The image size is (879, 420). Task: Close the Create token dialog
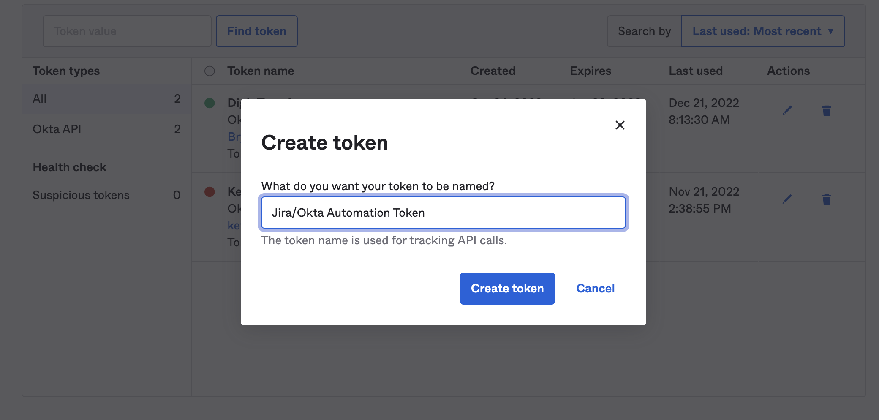click(620, 125)
